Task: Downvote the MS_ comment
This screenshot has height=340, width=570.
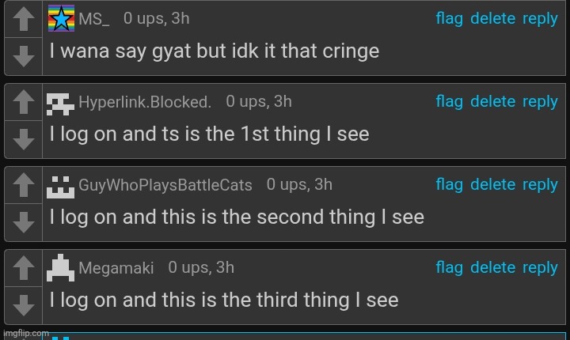Action: 25,55
